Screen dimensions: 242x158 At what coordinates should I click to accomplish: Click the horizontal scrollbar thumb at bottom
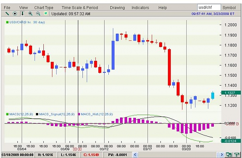tap(218, 155)
